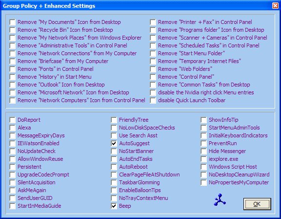The image size is (281, 219).
Task: Tick the disable Quick Launch Toolbar option
Action: (153, 100)
